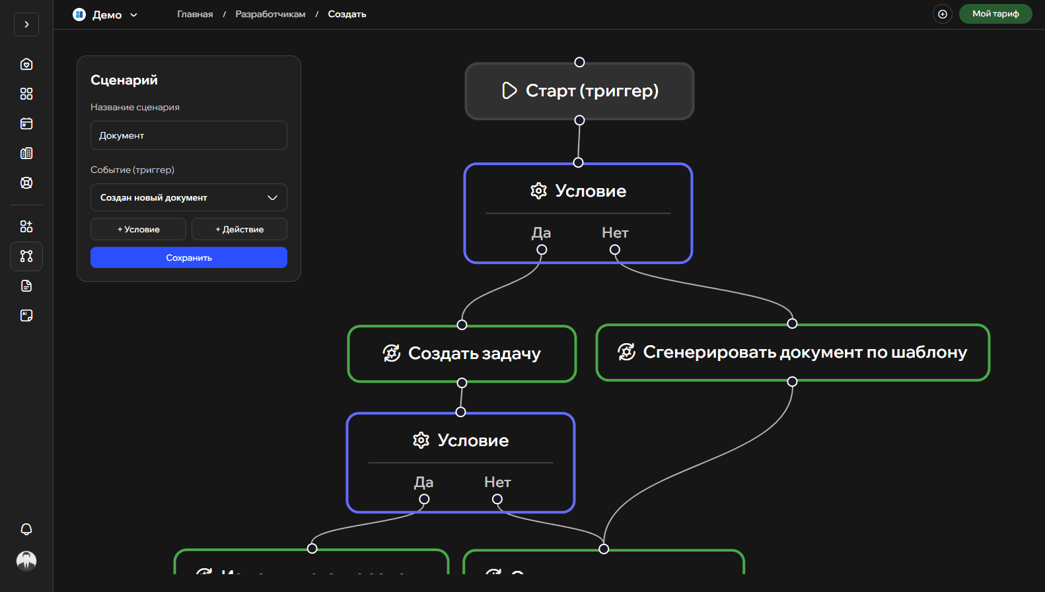Click input port atop lower Условие node

[460, 412]
